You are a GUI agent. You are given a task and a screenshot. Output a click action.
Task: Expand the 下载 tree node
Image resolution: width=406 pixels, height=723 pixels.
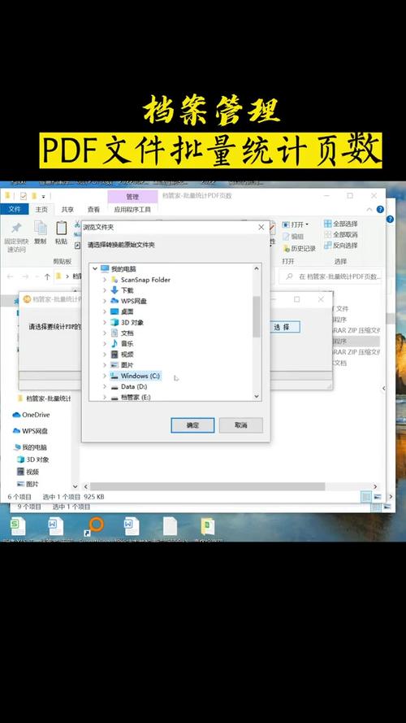[x=105, y=290]
